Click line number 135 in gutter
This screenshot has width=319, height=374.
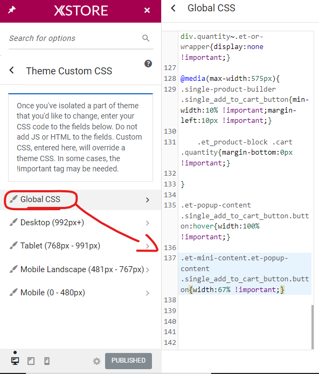pos(170,205)
